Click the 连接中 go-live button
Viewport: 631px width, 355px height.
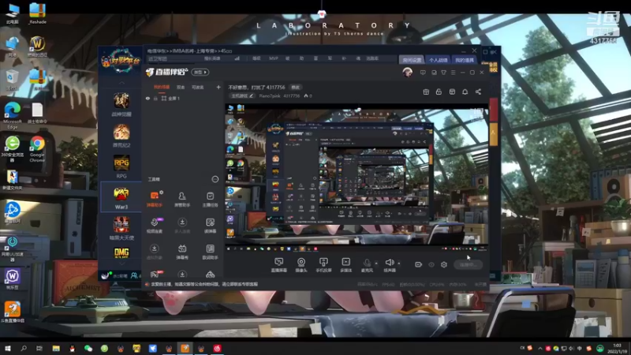click(468, 264)
